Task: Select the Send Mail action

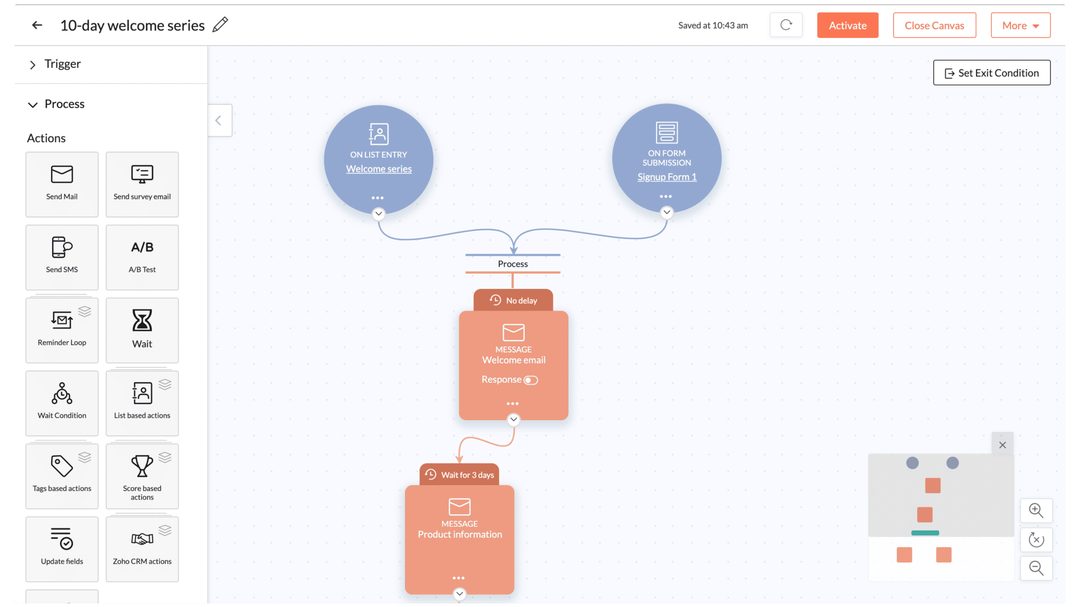Action: click(62, 184)
